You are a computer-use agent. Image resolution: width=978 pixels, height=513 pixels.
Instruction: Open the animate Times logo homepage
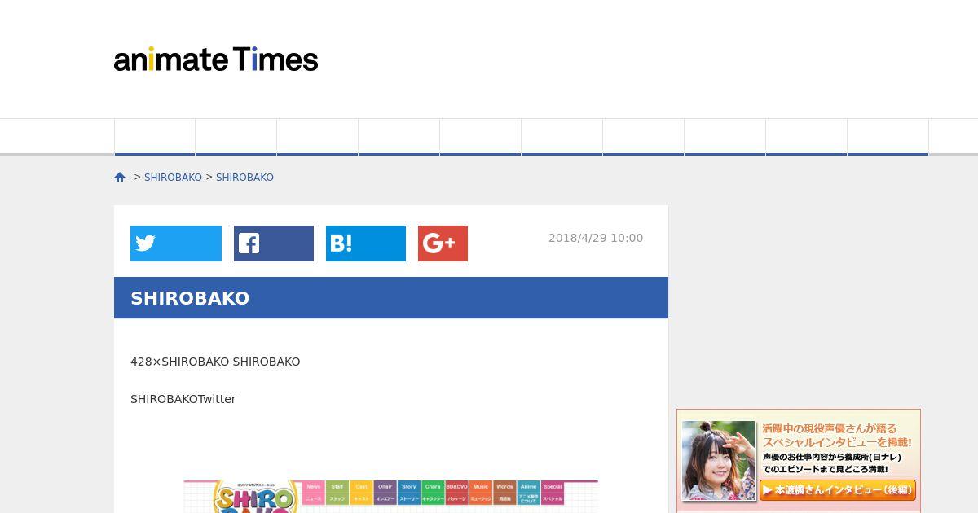click(x=216, y=59)
